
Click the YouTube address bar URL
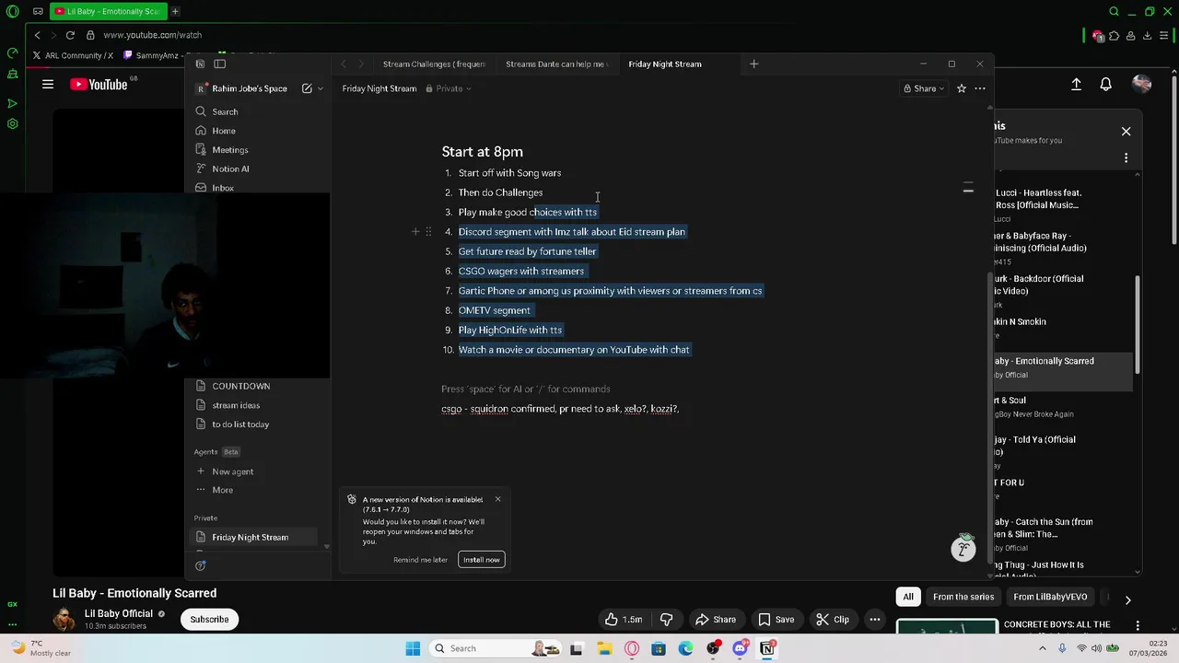(152, 35)
